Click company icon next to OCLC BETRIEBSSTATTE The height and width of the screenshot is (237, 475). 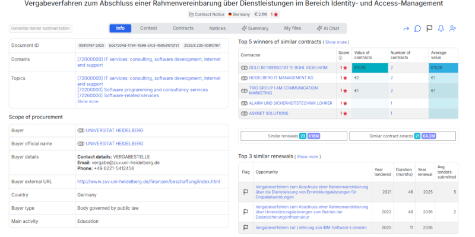[244, 68]
